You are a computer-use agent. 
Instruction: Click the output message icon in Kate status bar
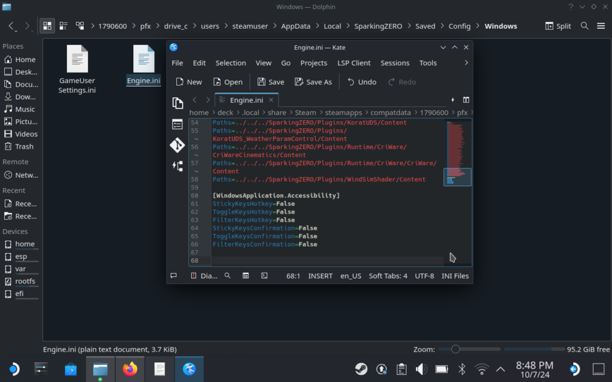(174, 276)
